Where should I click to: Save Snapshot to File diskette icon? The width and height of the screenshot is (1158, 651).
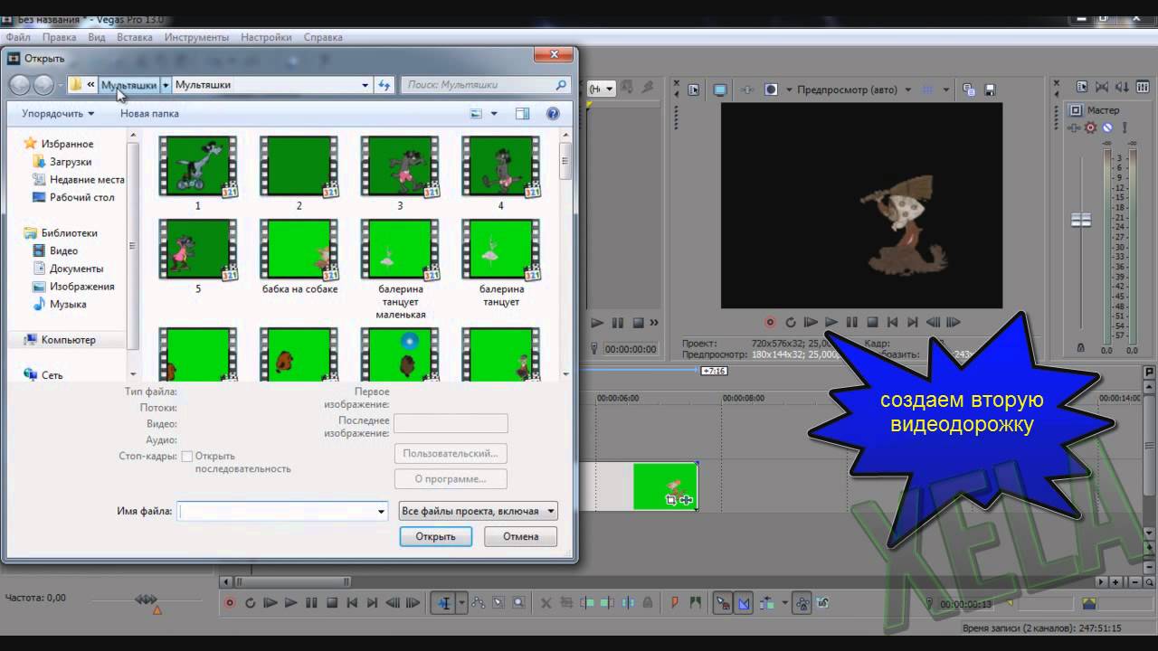pos(990,90)
